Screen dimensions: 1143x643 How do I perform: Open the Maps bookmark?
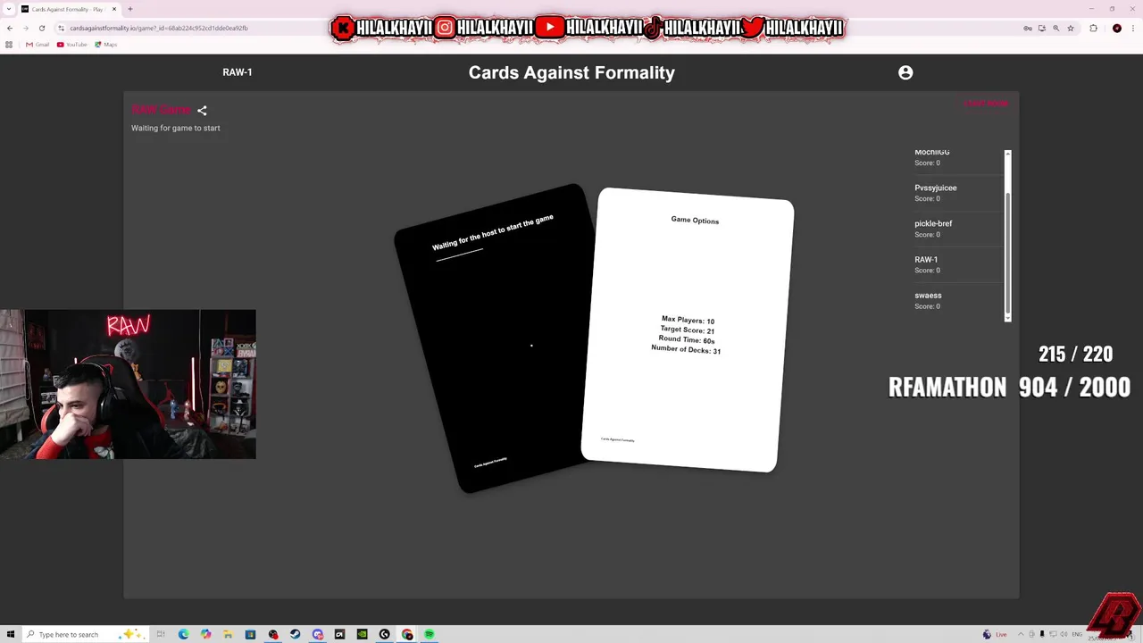(106, 45)
